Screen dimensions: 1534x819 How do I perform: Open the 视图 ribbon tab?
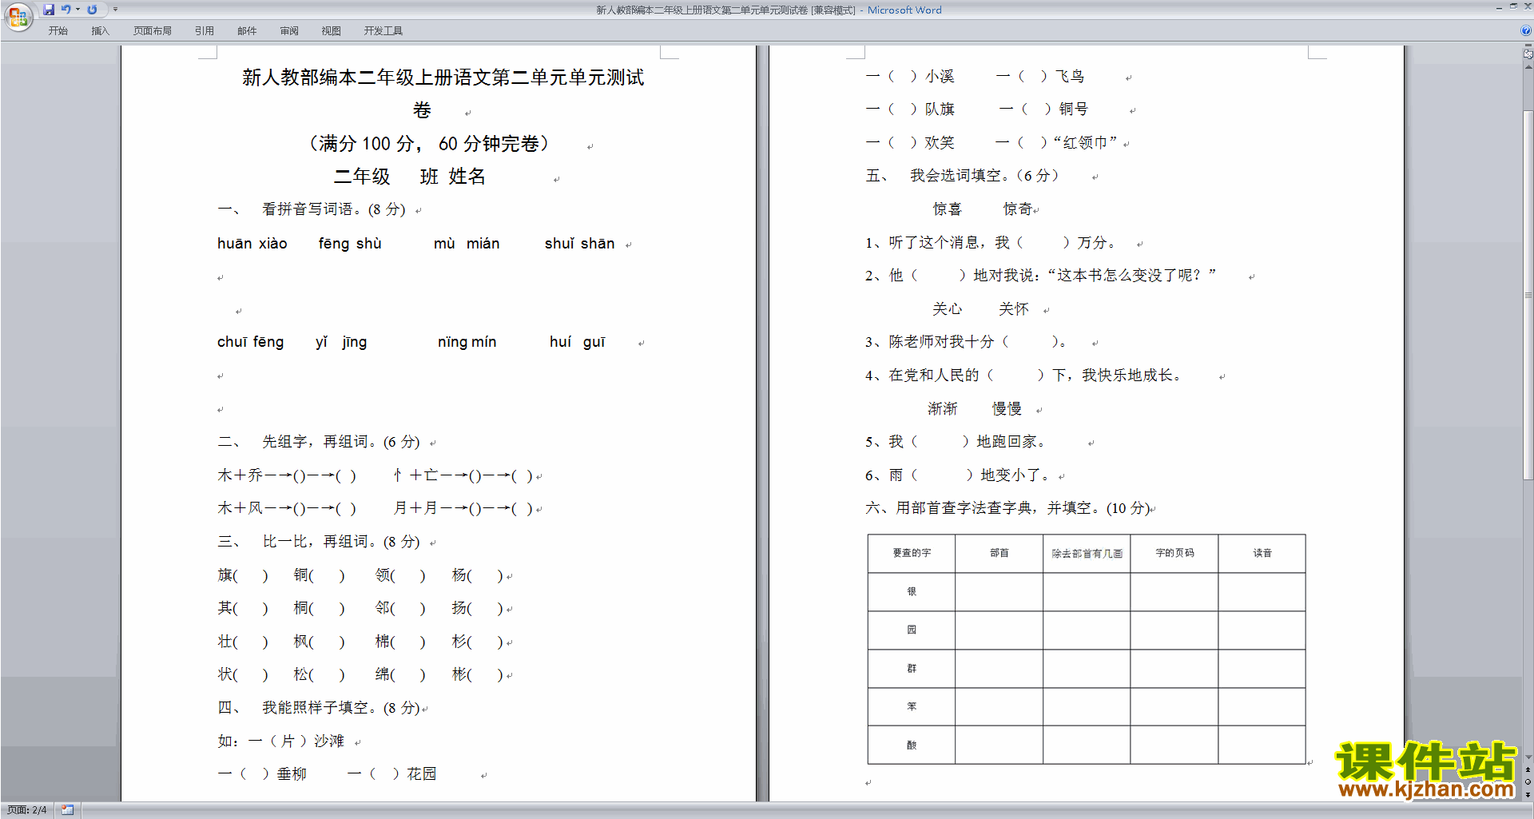click(331, 31)
